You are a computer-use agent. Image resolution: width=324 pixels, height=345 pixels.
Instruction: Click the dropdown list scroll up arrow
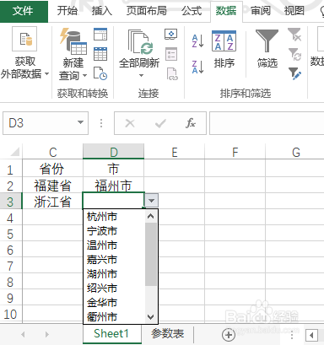[x=151, y=216]
